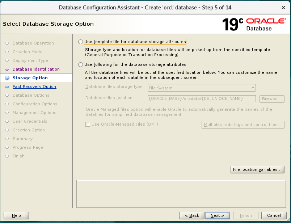This screenshot has height=223, width=291.
Task: Click the User Credentials step
Action: (30, 121)
